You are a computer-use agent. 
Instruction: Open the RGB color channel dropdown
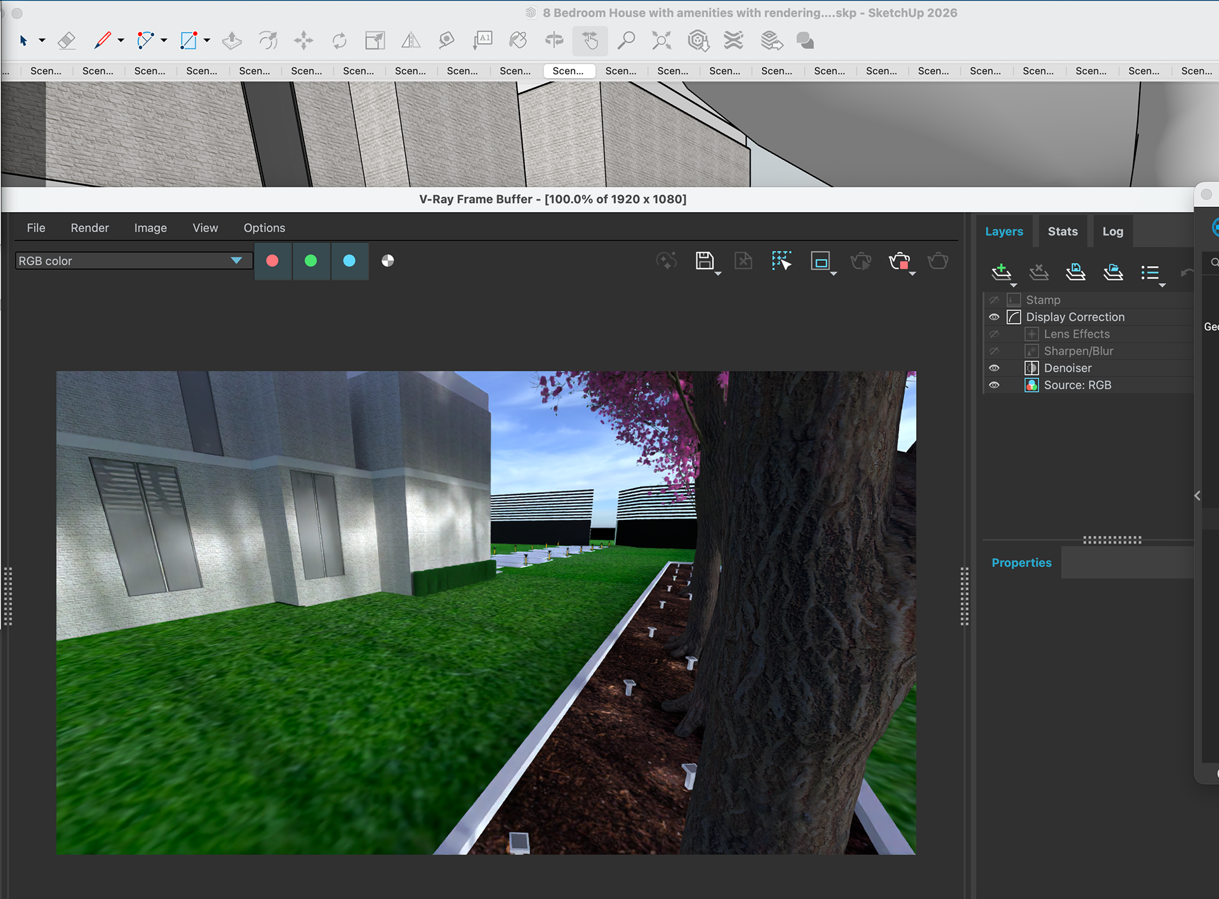tap(236, 261)
